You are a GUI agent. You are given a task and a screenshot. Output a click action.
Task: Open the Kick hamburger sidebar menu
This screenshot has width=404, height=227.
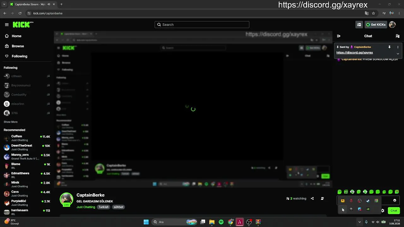click(7, 25)
